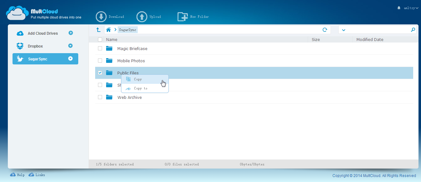Screen dimensions: 421x182
Task: Click the Mobile Photos folder icon
Action: coord(109,61)
